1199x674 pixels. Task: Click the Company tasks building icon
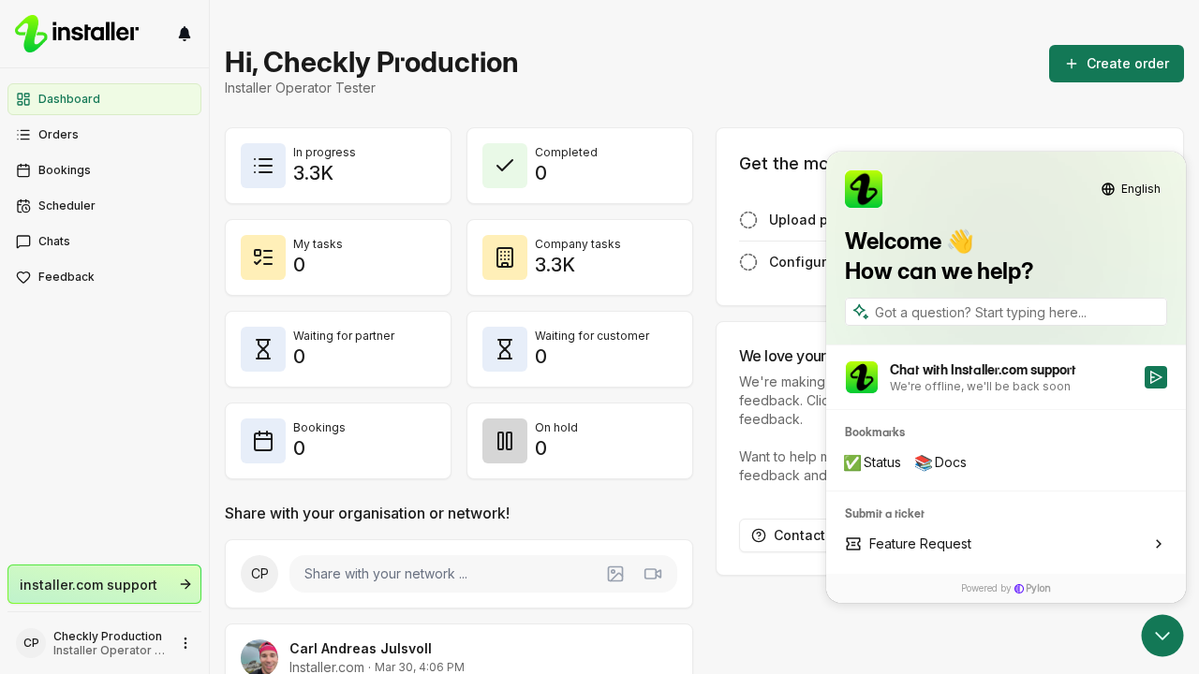click(505, 257)
